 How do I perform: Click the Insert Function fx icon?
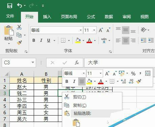[x=77, y=63]
